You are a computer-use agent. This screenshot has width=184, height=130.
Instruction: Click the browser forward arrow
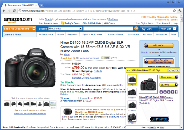click(x=9, y=11)
